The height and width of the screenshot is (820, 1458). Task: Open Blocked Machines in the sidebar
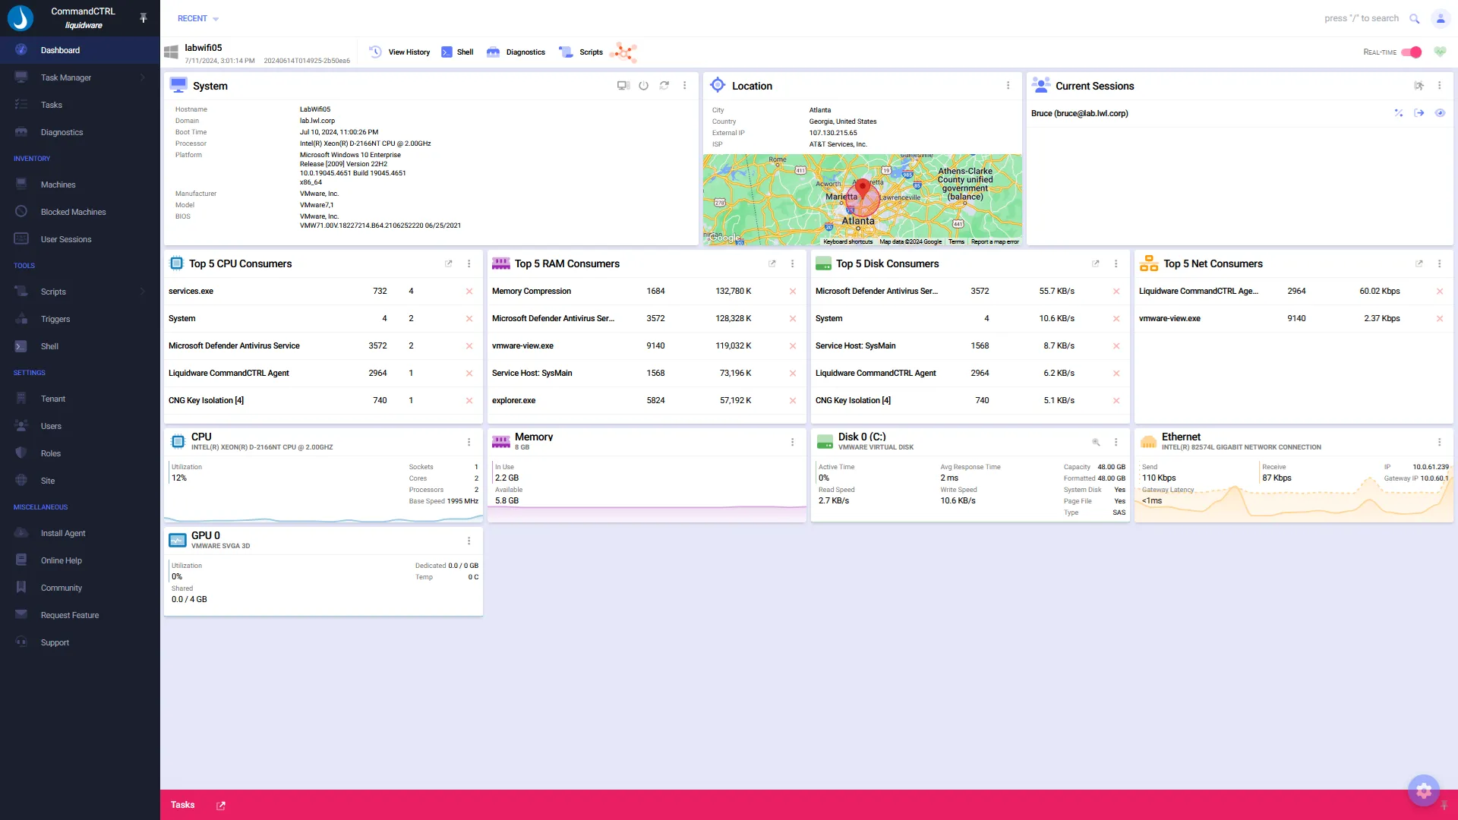click(80, 212)
